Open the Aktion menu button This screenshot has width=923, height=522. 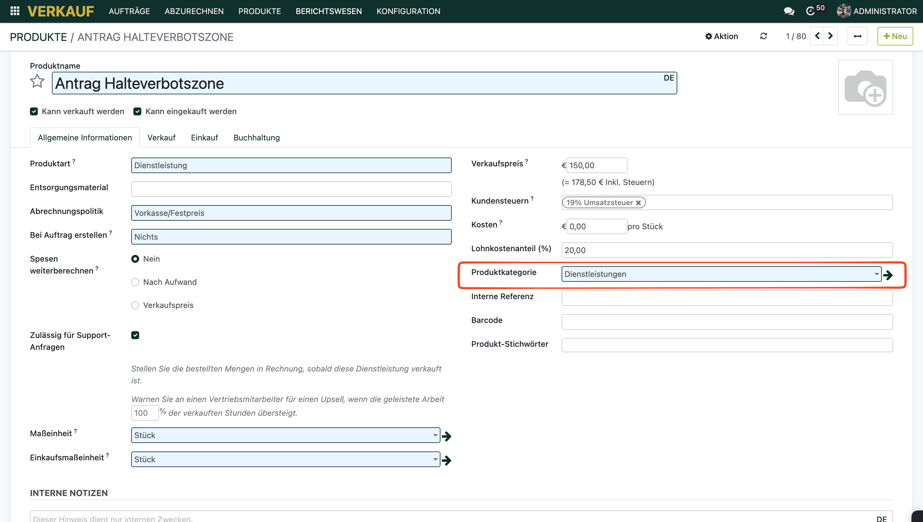coord(722,36)
